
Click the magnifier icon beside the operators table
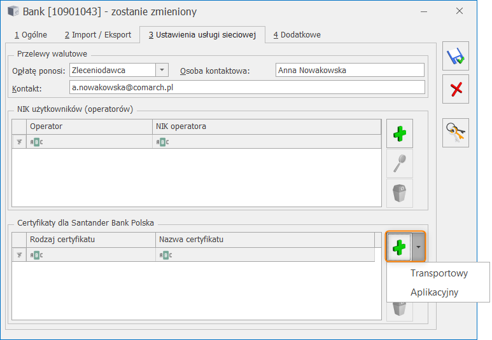tap(399, 163)
